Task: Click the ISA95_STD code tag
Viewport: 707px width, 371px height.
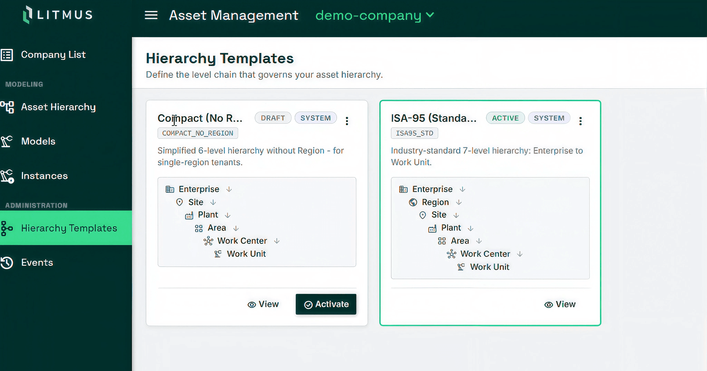Action: coord(414,133)
